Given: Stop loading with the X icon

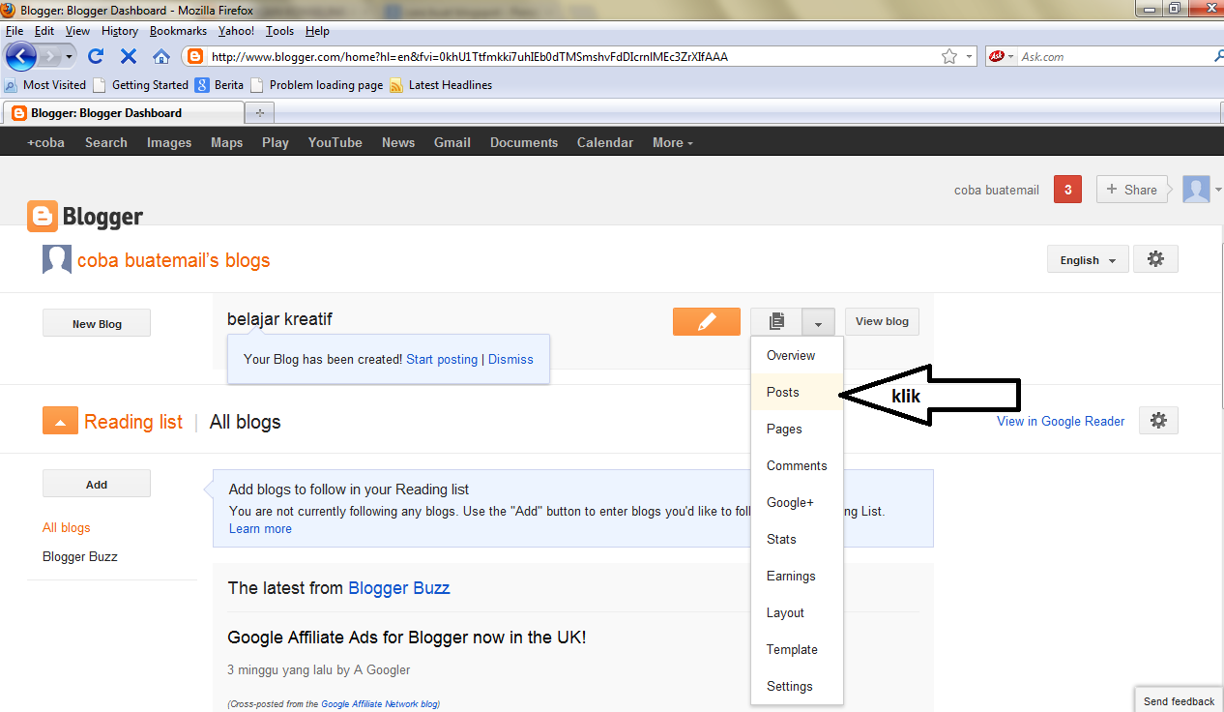Looking at the screenshot, I should 129,56.
